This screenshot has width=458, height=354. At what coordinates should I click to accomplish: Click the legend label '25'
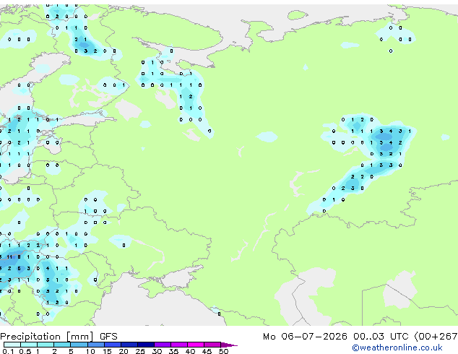click(140, 351)
